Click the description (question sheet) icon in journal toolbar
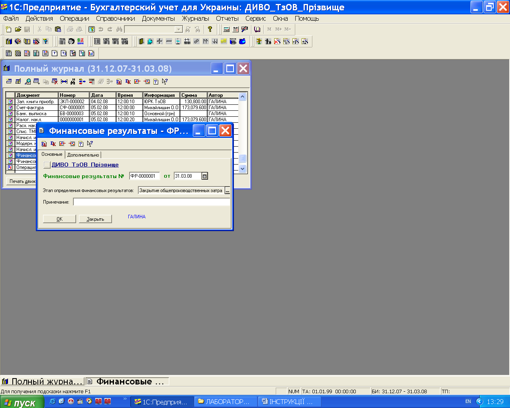 tap(156, 81)
